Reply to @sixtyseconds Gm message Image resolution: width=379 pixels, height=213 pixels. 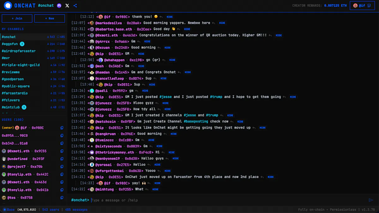151,146
